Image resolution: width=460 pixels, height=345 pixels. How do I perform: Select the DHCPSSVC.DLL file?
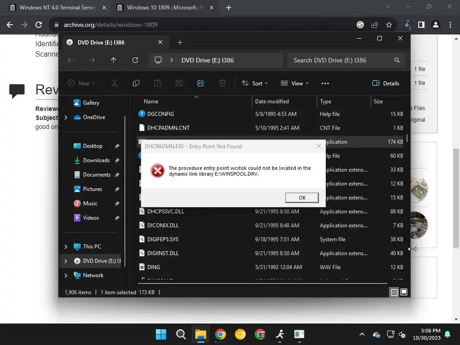[x=270, y=211]
